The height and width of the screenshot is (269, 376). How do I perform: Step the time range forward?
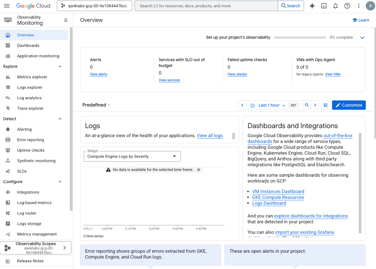coord(315,105)
